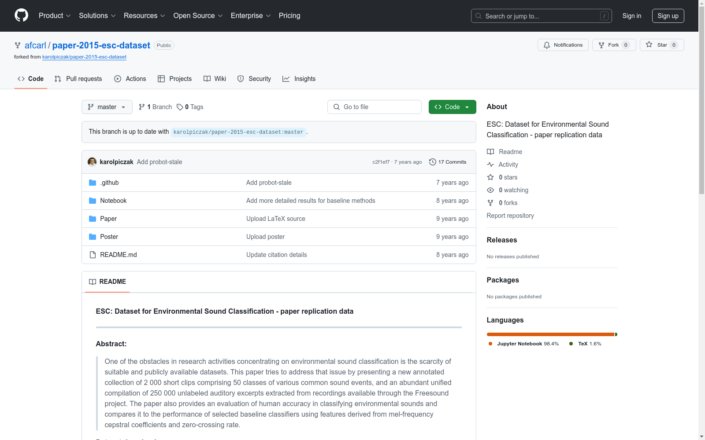Screen dimensions: 705x440
Task: Select the README tab in file viewer
Action: [x=108, y=282]
